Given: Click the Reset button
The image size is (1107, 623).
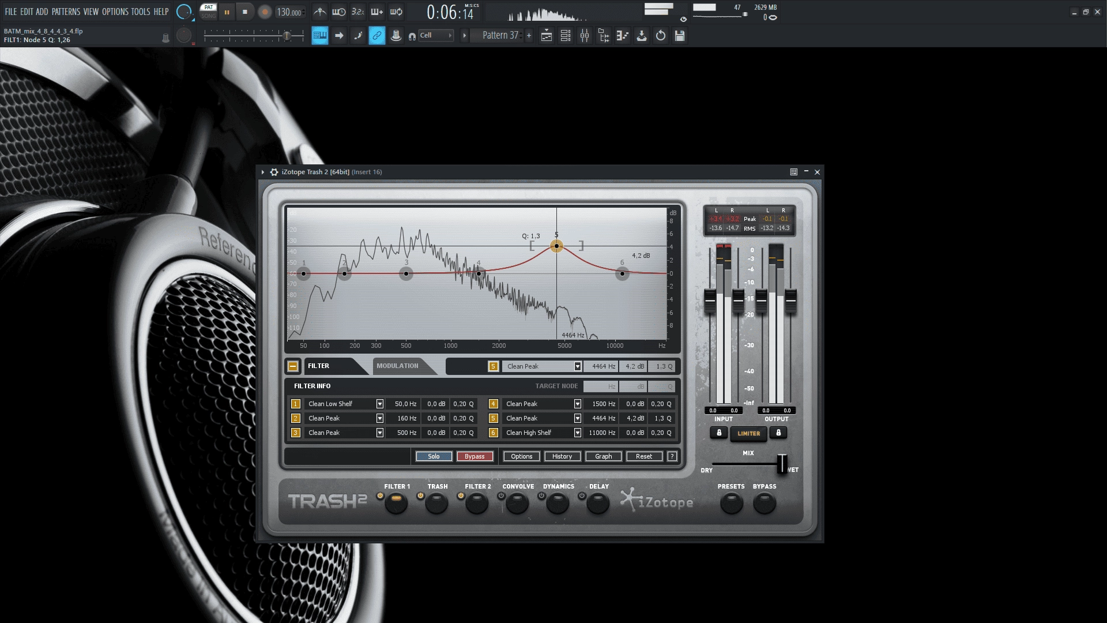Looking at the screenshot, I should [644, 456].
